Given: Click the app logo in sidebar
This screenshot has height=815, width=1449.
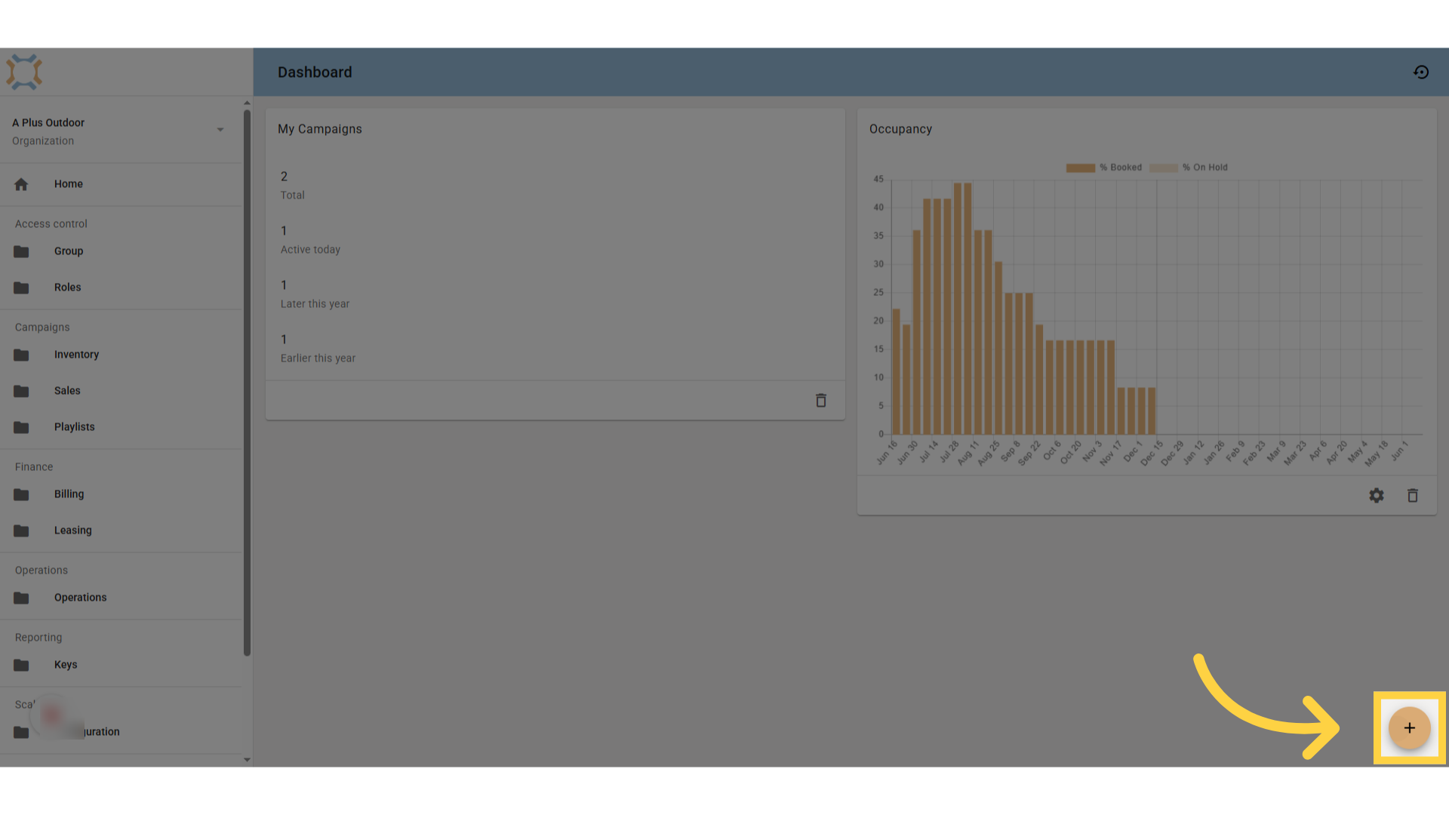Looking at the screenshot, I should coord(24,72).
